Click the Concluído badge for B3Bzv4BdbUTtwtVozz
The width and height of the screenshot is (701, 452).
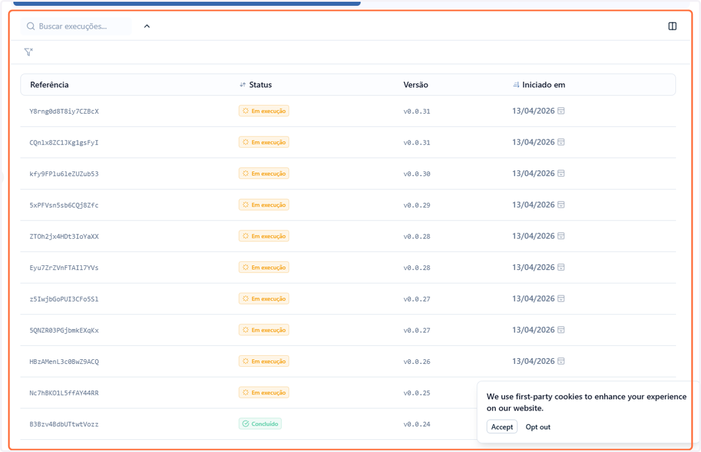pos(260,424)
